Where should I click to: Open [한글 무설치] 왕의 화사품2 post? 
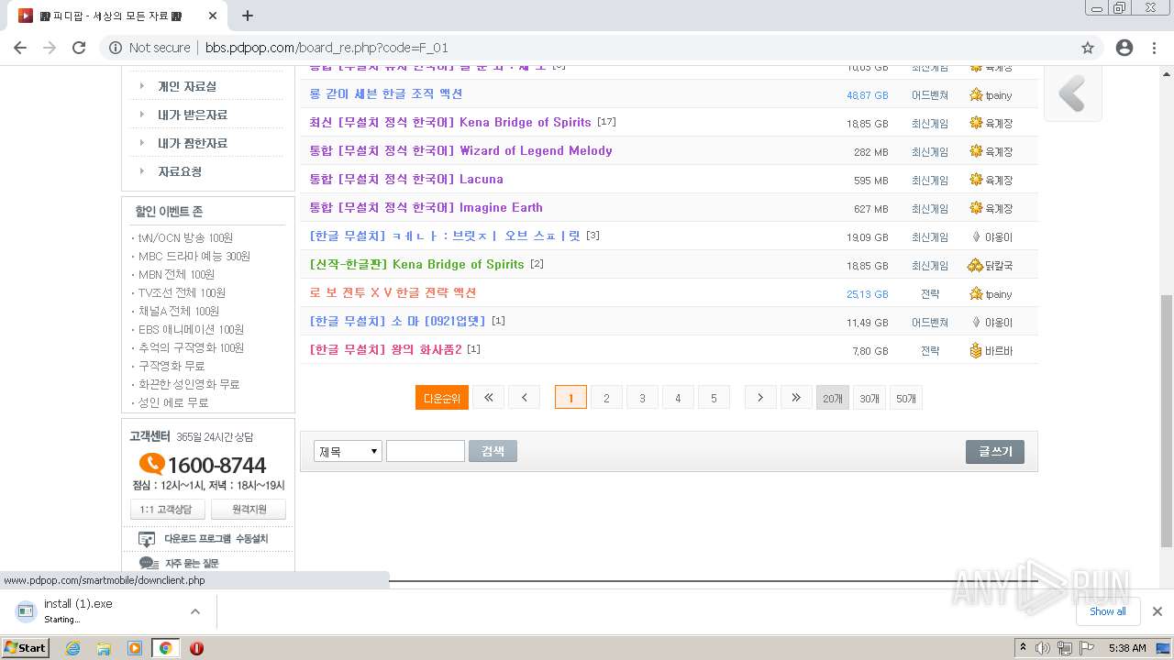(386, 349)
